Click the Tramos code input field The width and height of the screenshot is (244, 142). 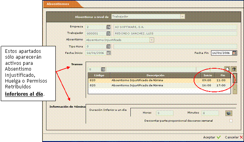(x=95, y=69)
